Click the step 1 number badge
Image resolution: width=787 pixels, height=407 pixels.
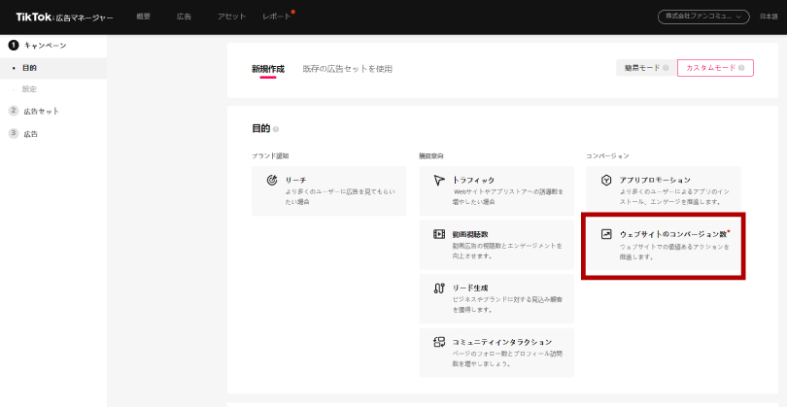tap(14, 45)
